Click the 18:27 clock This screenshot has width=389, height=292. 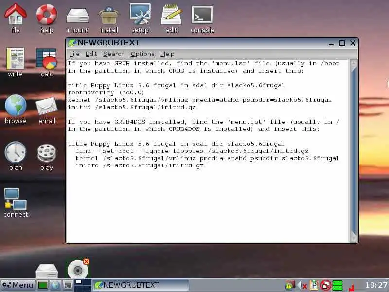pyautogui.click(x=376, y=285)
